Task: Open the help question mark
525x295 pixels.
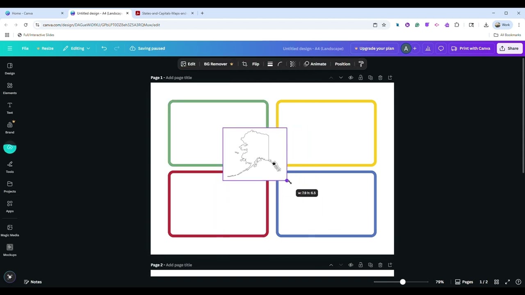Action: [518, 282]
